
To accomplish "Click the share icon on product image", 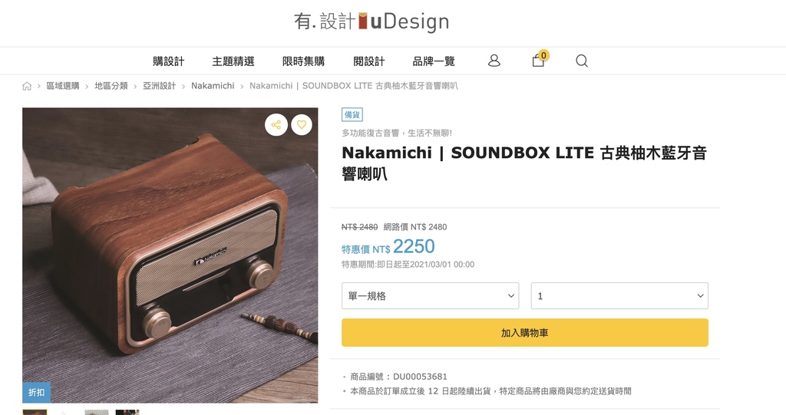I will click(x=276, y=125).
